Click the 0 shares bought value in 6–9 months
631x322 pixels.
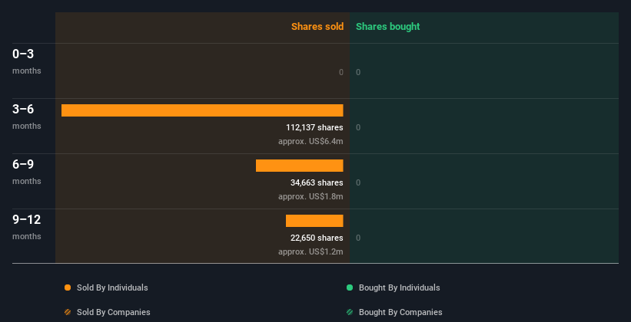tap(358, 182)
